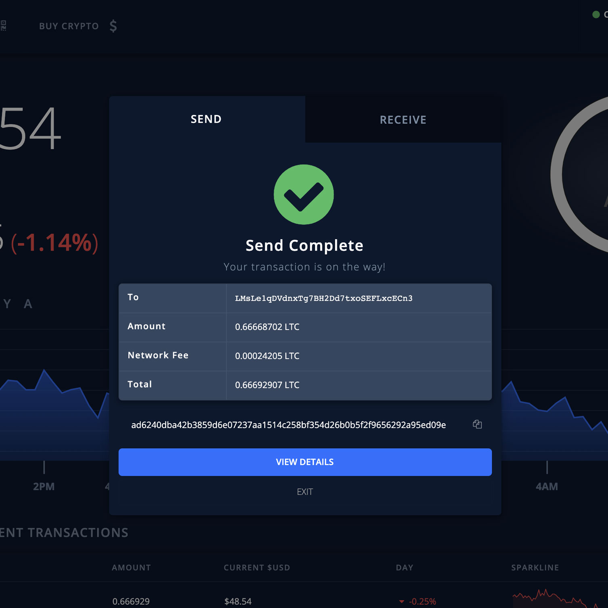608x608 pixels.
Task: Copy the transaction ID with the copy icon
Action: pos(477,424)
